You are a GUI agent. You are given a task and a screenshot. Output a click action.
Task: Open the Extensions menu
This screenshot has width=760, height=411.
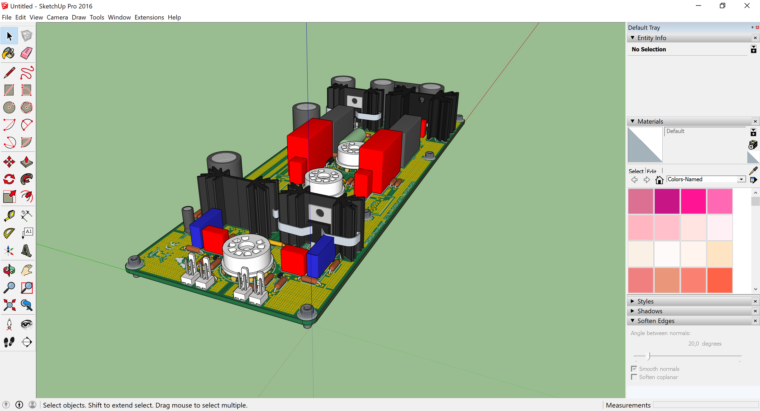[x=149, y=17]
